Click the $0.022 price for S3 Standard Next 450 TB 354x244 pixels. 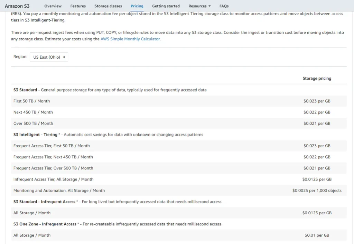tap(317, 112)
